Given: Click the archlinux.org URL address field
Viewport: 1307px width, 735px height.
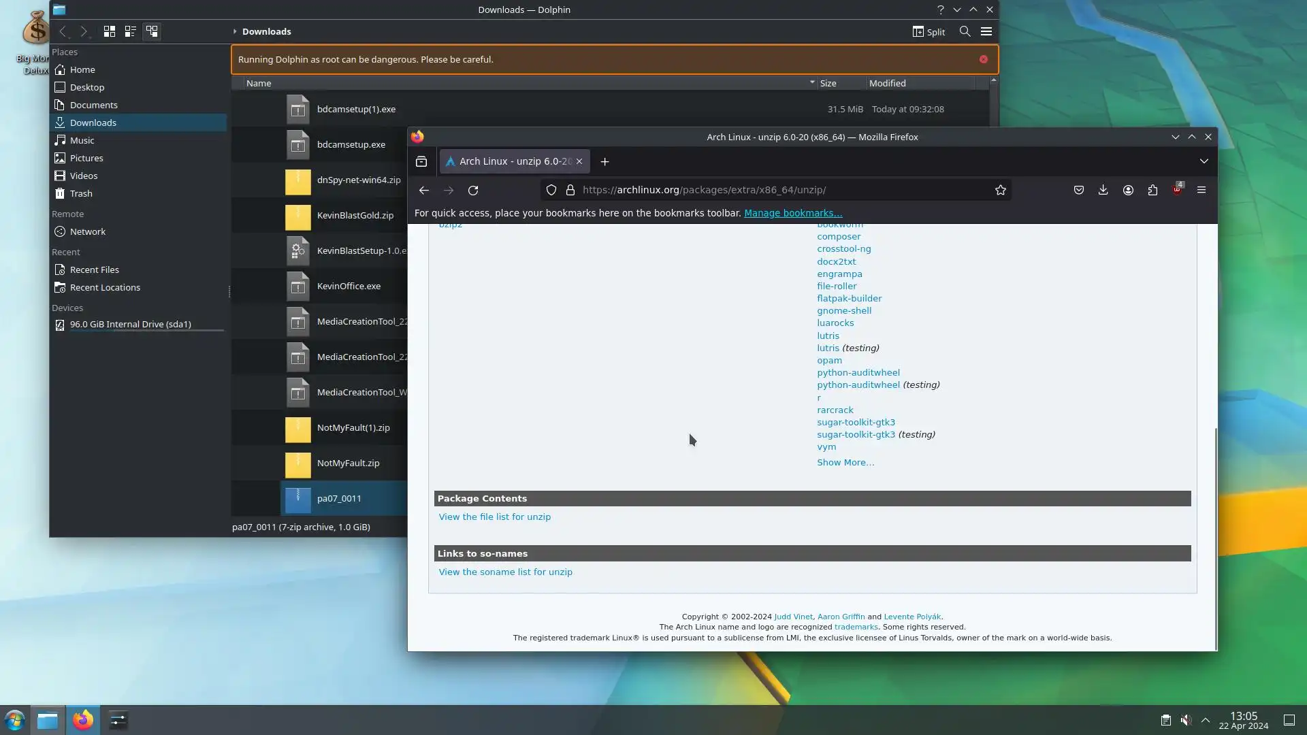Looking at the screenshot, I should coord(776,191).
